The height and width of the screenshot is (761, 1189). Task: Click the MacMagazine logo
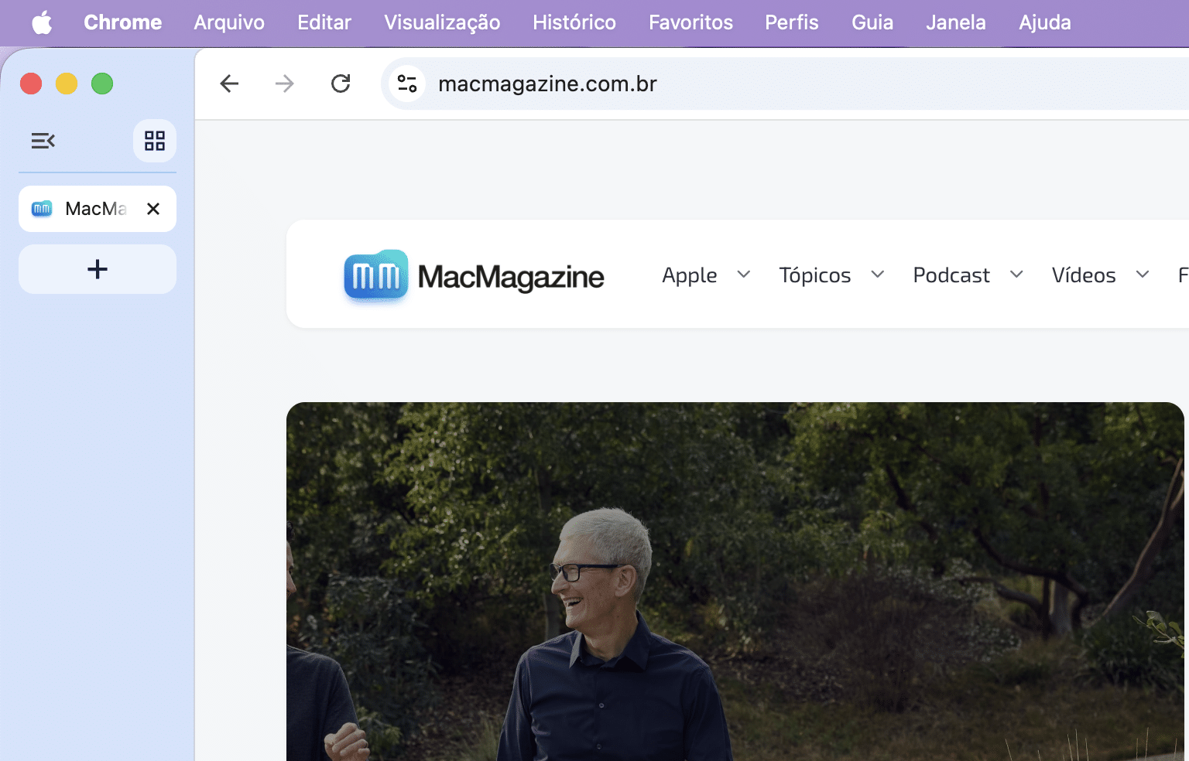coord(474,276)
